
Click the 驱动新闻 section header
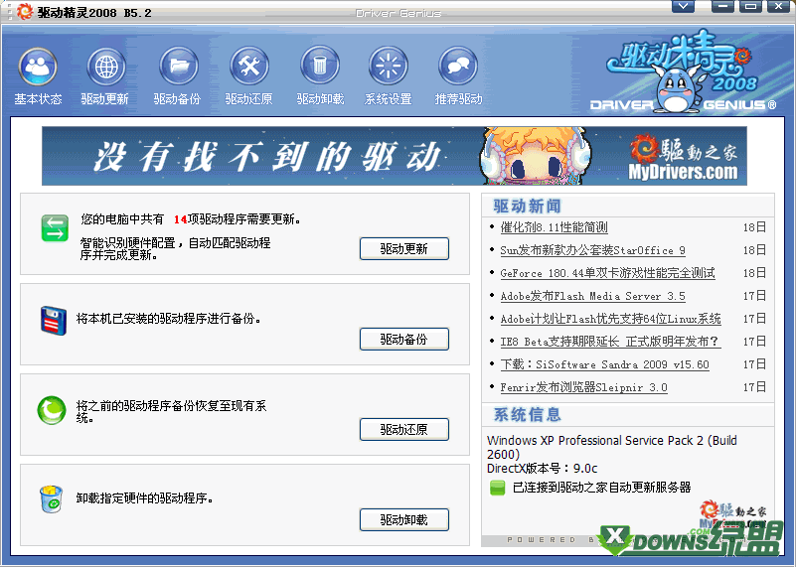tap(527, 206)
